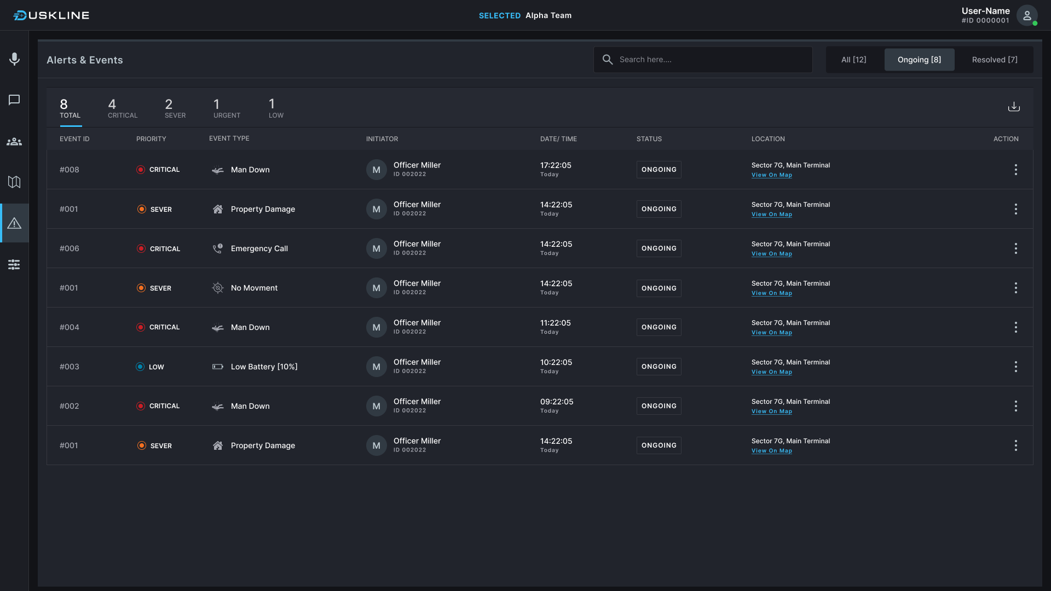Click the 11:22:05 timestamp
The width and height of the screenshot is (1051, 591).
(x=556, y=323)
